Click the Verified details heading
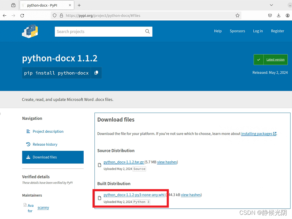Viewport: 292px width, 219px height. coord(36,177)
